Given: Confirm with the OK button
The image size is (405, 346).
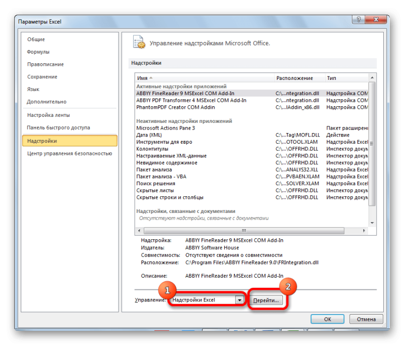Looking at the screenshot, I should 328,319.
